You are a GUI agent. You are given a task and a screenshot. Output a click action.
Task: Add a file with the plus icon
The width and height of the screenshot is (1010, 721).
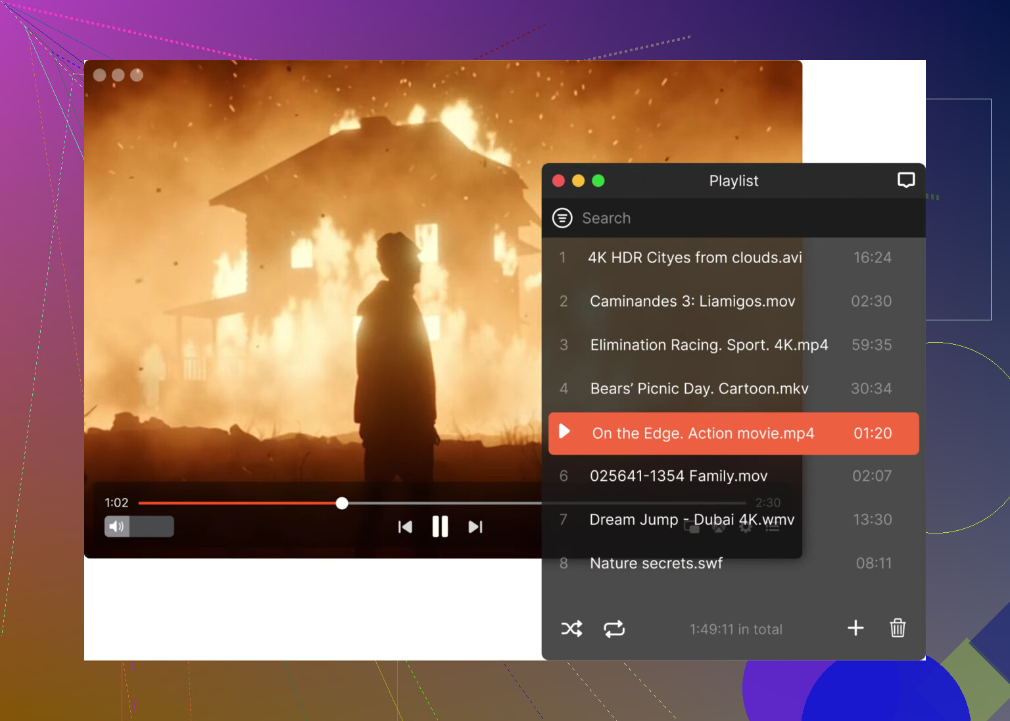tap(855, 628)
